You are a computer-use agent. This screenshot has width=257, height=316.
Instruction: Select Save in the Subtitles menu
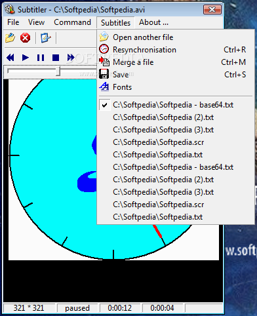pos(176,75)
